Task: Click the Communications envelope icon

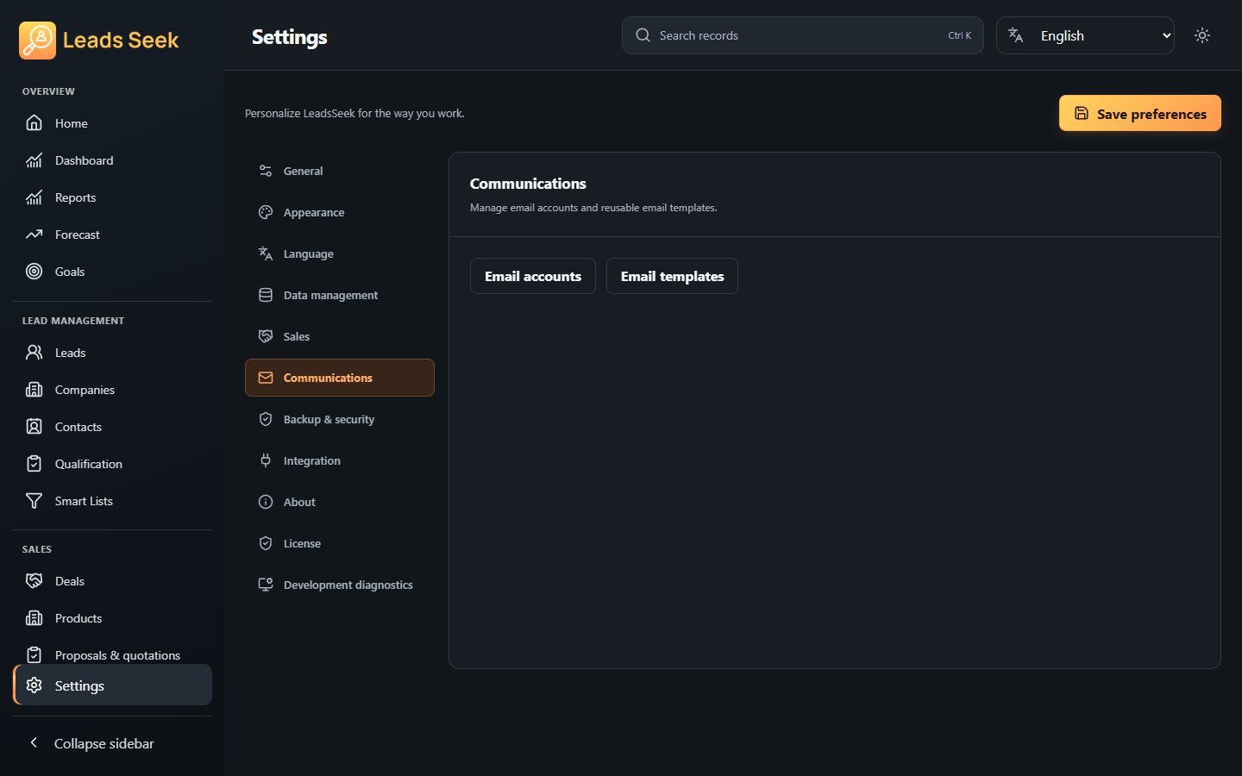Action: pos(266,378)
